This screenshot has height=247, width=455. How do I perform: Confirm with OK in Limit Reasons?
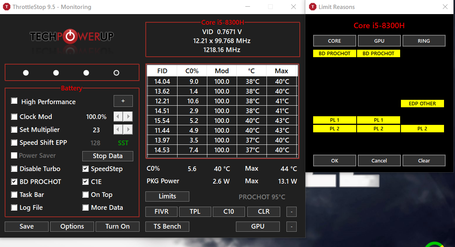click(335, 160)
